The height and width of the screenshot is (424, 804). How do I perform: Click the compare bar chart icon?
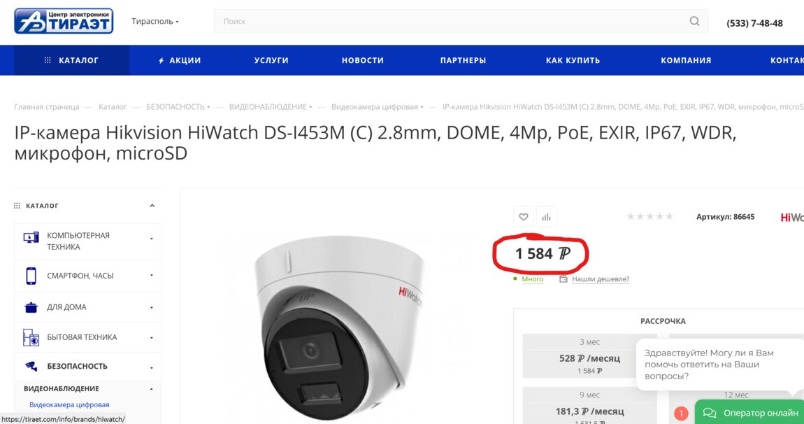[546, 217]
